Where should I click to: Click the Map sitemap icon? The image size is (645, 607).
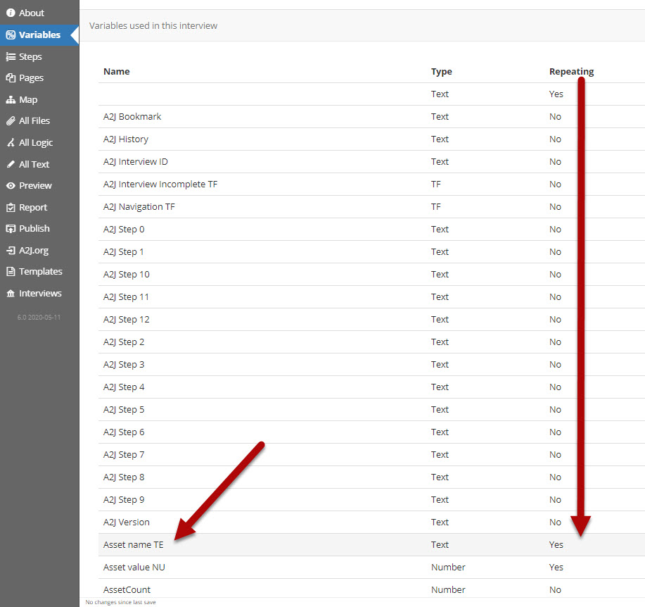tap(11, 100)
